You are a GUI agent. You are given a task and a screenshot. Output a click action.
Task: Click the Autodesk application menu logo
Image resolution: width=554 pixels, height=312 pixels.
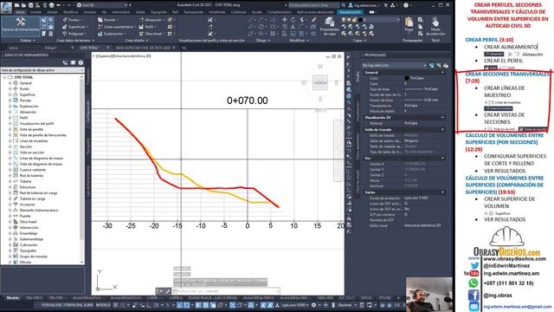[6, 7]
